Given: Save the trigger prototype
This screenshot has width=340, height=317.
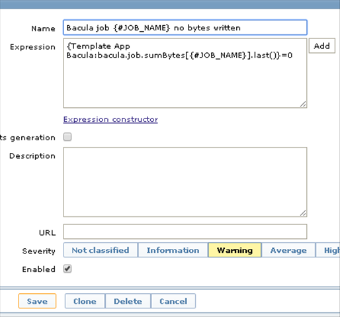Looking at the screenshot, I should 37,301.
